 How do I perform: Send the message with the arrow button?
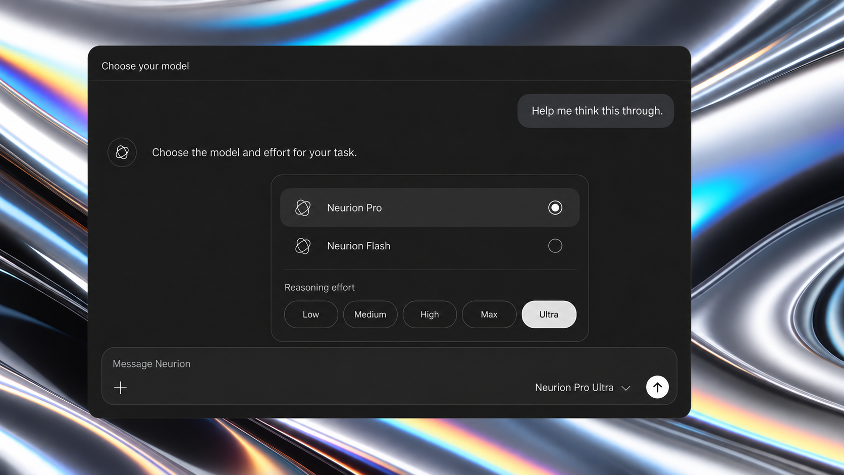pyautogui.click(x=657, y=387)
